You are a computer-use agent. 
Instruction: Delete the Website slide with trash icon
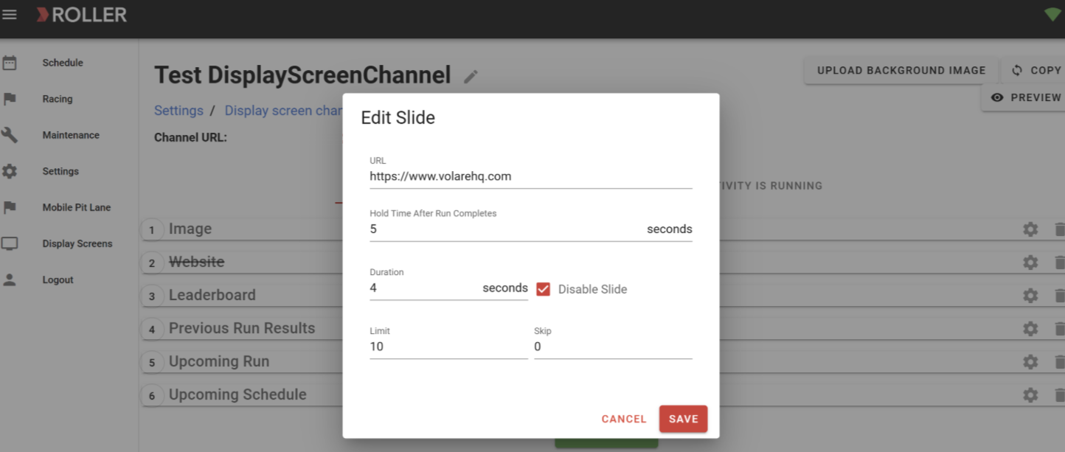click(x=1059, y=262)
